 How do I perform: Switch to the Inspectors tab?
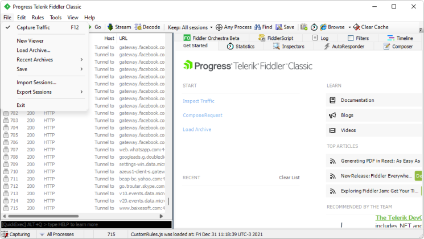click(x=289, y=47)
